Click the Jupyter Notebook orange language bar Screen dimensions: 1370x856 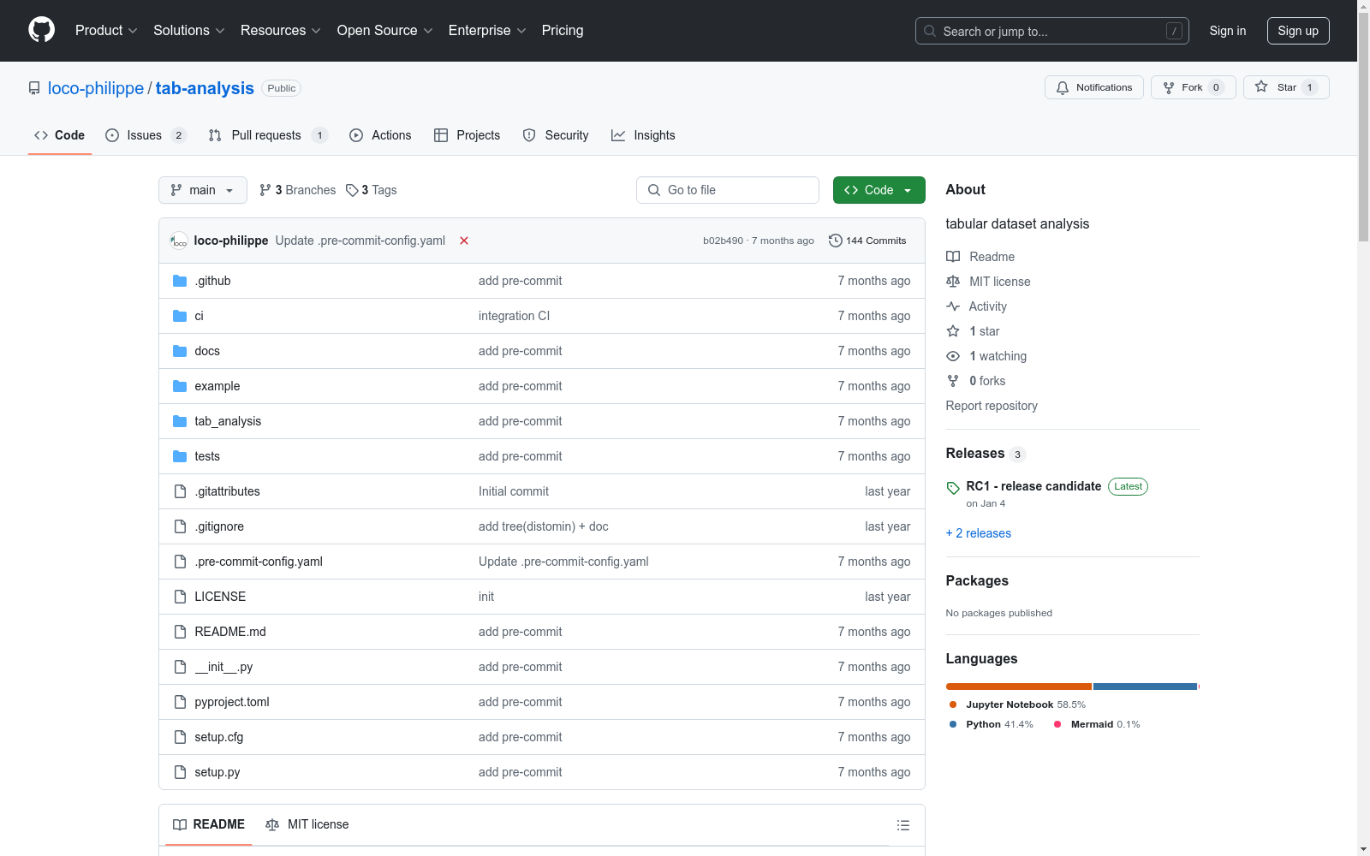pos(1019,687)
